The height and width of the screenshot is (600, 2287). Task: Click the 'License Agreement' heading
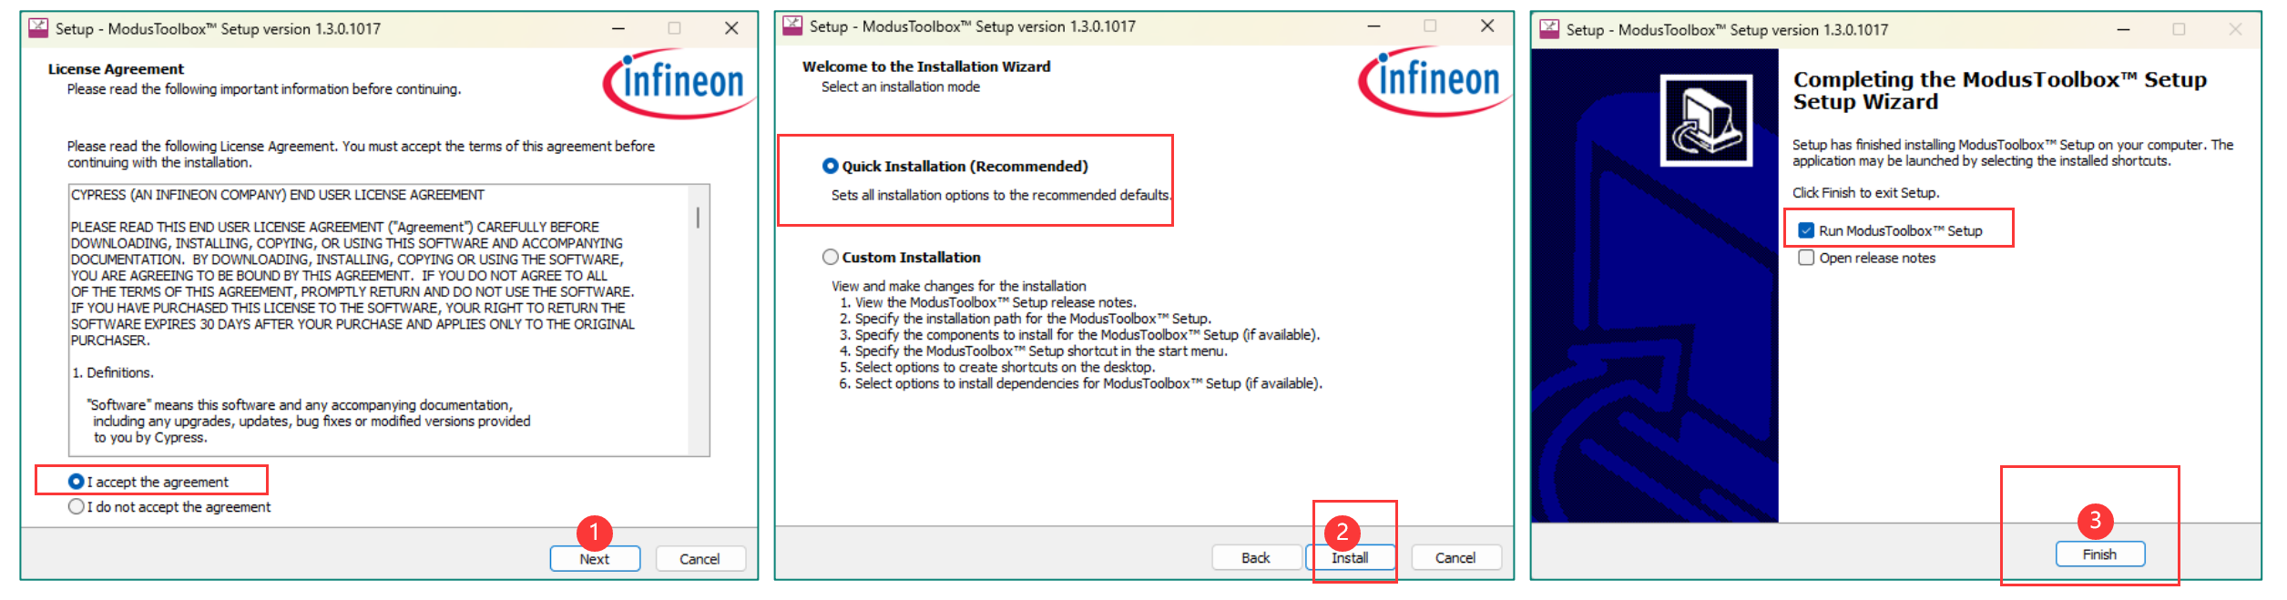(116, 69)
